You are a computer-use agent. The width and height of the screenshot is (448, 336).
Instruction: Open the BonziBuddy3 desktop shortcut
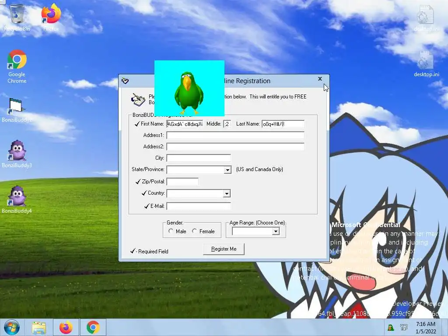coord(17,154)
